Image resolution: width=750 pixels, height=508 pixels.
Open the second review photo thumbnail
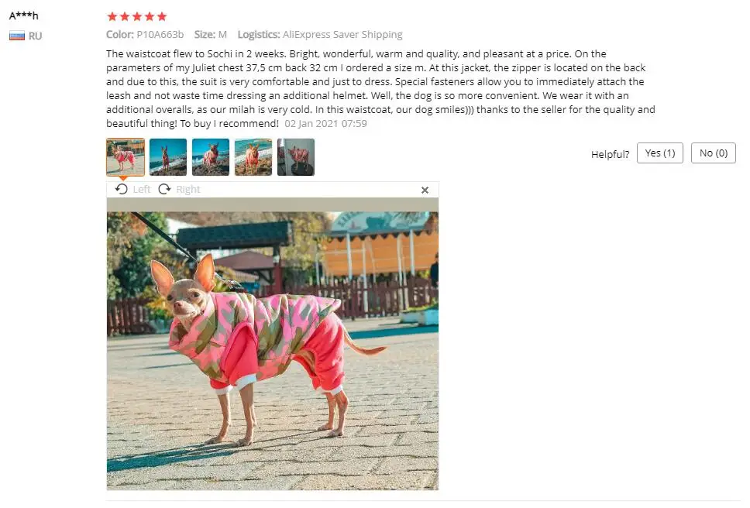(168, 157)
